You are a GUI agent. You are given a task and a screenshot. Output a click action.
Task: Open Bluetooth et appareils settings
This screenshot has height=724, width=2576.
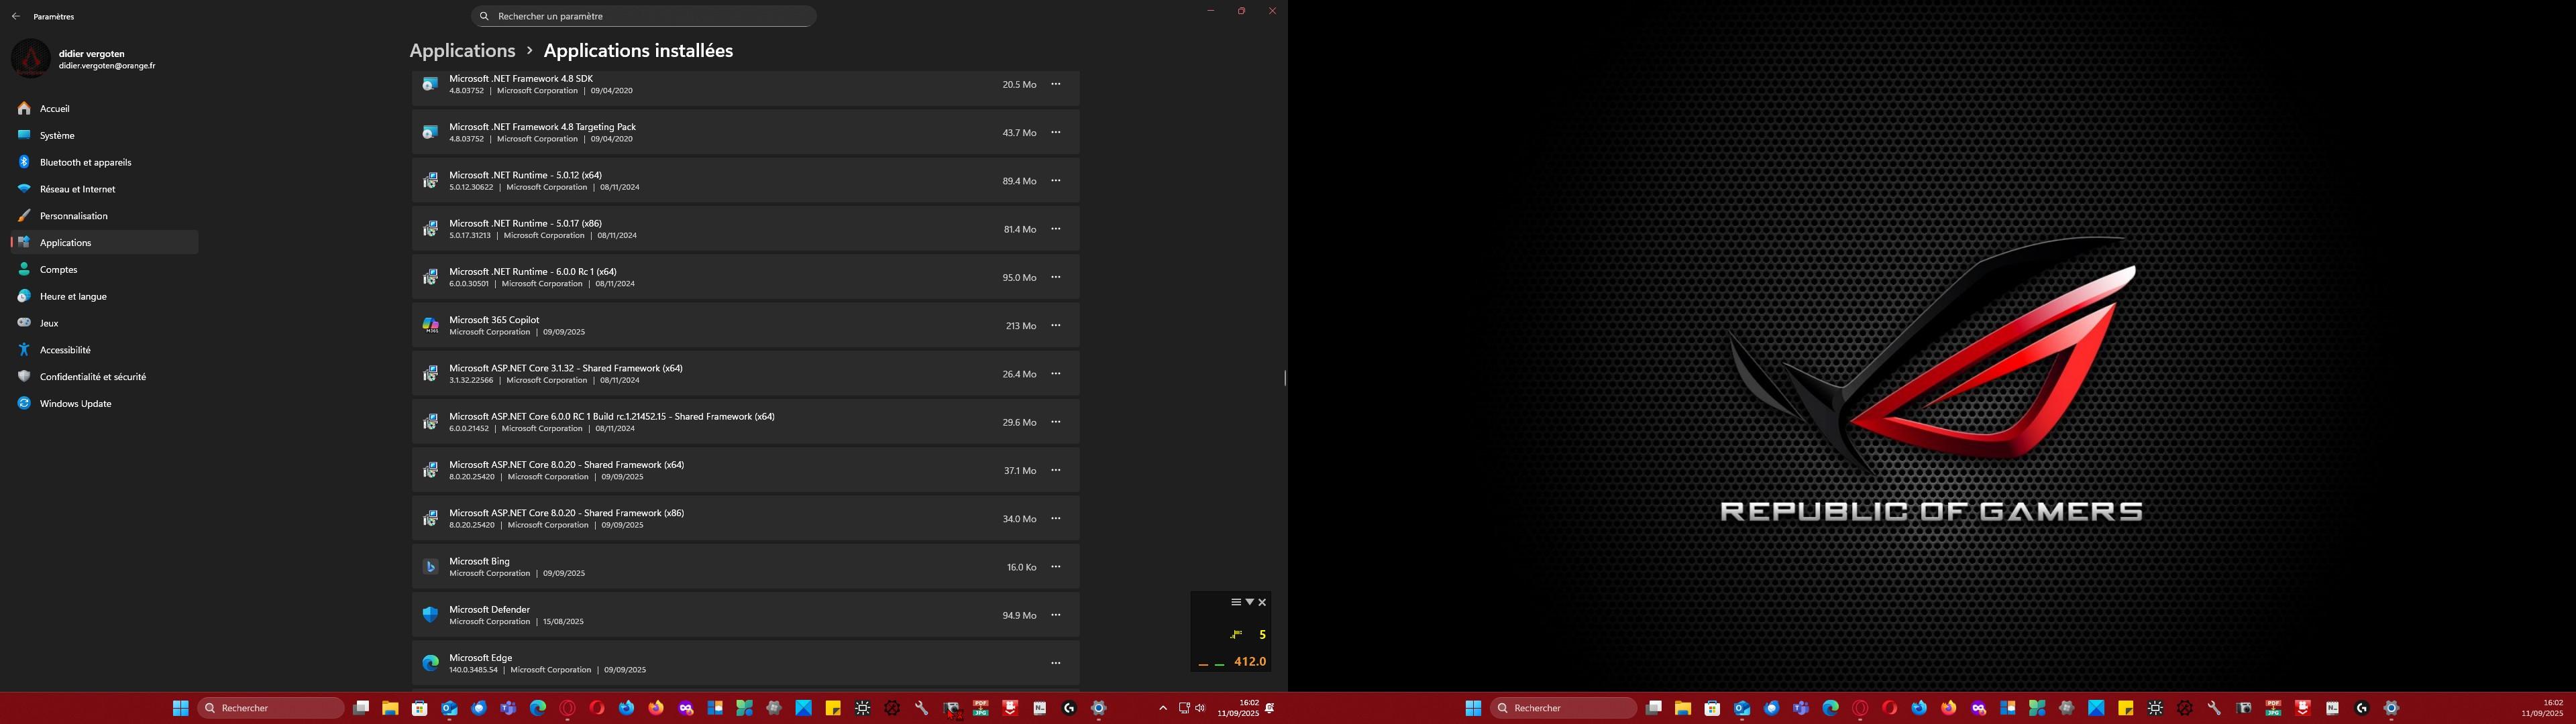coord(104,162)
